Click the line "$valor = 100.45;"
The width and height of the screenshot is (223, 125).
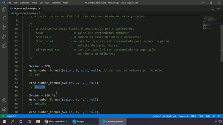[x=43, y=95]
